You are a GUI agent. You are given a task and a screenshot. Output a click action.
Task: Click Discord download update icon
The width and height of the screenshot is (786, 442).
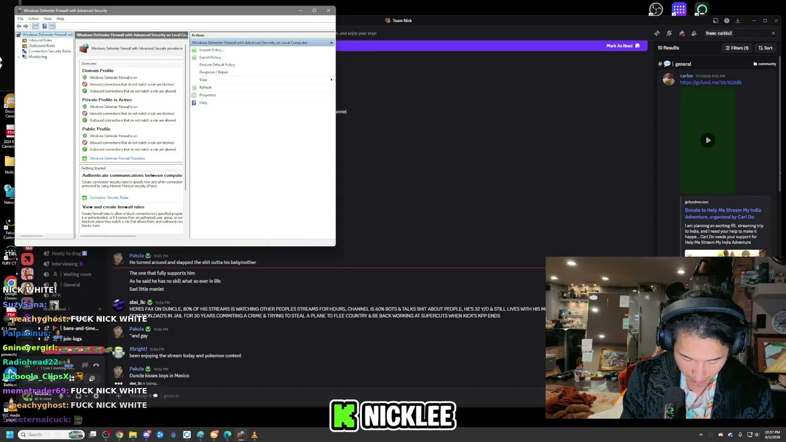(737, 20)
